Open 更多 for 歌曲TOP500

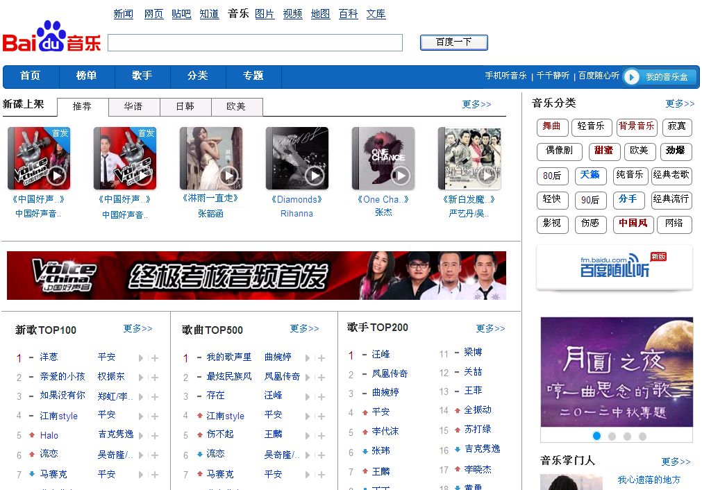pyautogui.click(x=304, y=328)
